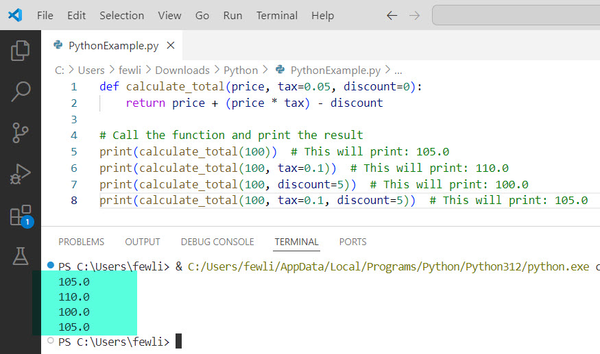Select the TERMINAL panel tab
Screen dimensions: 600x354
click(296, 242)
